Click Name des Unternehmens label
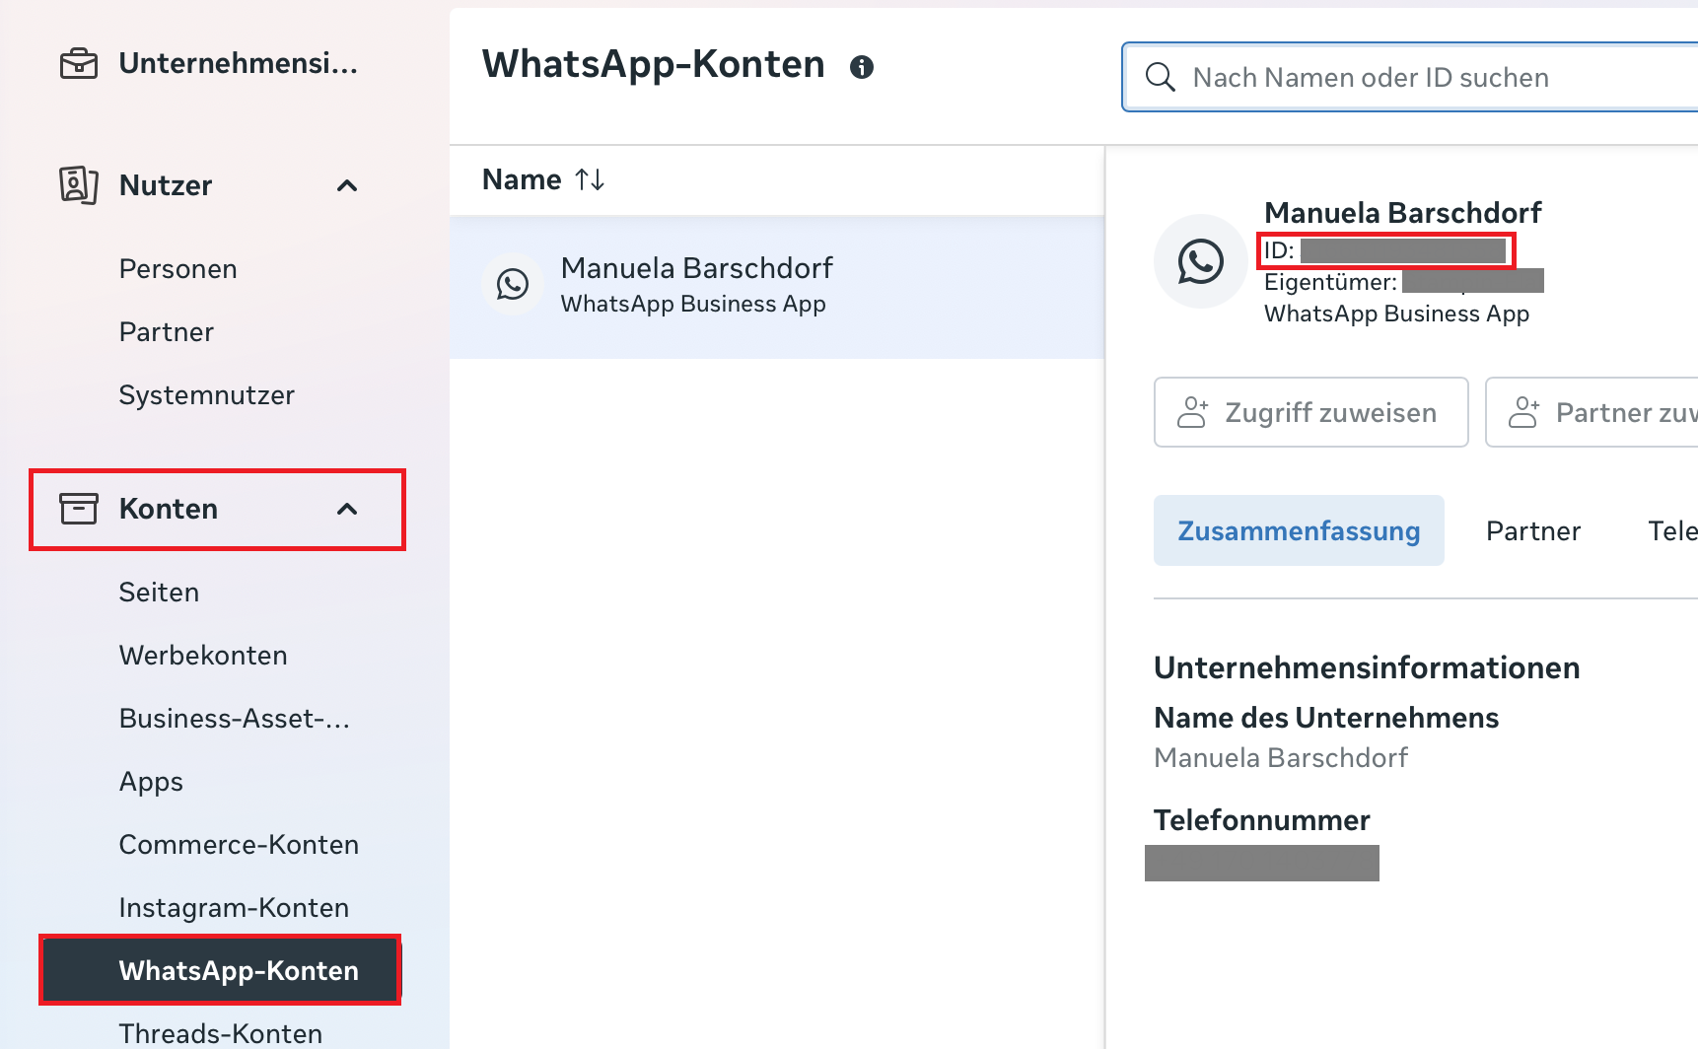Screen dimensions: 1698x1049 click(x=1326, y=718)
